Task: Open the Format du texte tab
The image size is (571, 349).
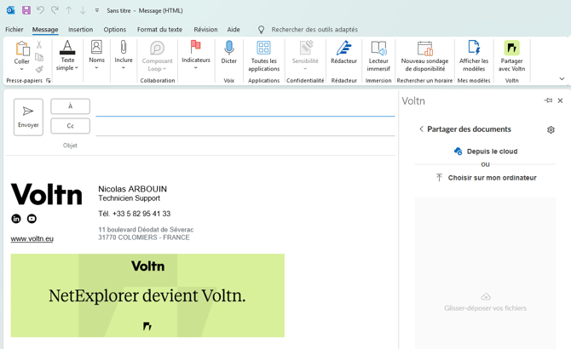Action: (159, 30)
